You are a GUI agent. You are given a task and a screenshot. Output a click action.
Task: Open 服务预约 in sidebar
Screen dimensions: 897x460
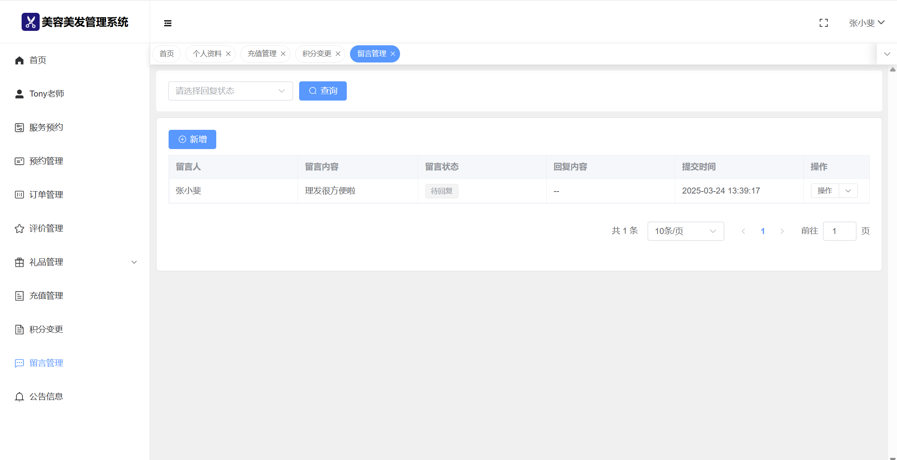point(46,127)
